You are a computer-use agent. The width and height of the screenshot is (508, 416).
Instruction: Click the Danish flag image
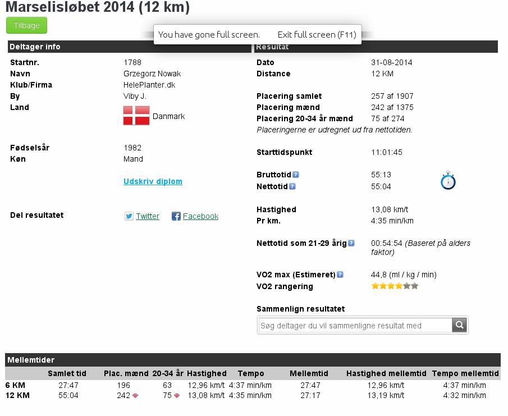136,116
